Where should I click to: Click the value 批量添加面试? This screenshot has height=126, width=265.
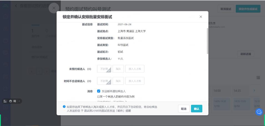coord(126,38)
